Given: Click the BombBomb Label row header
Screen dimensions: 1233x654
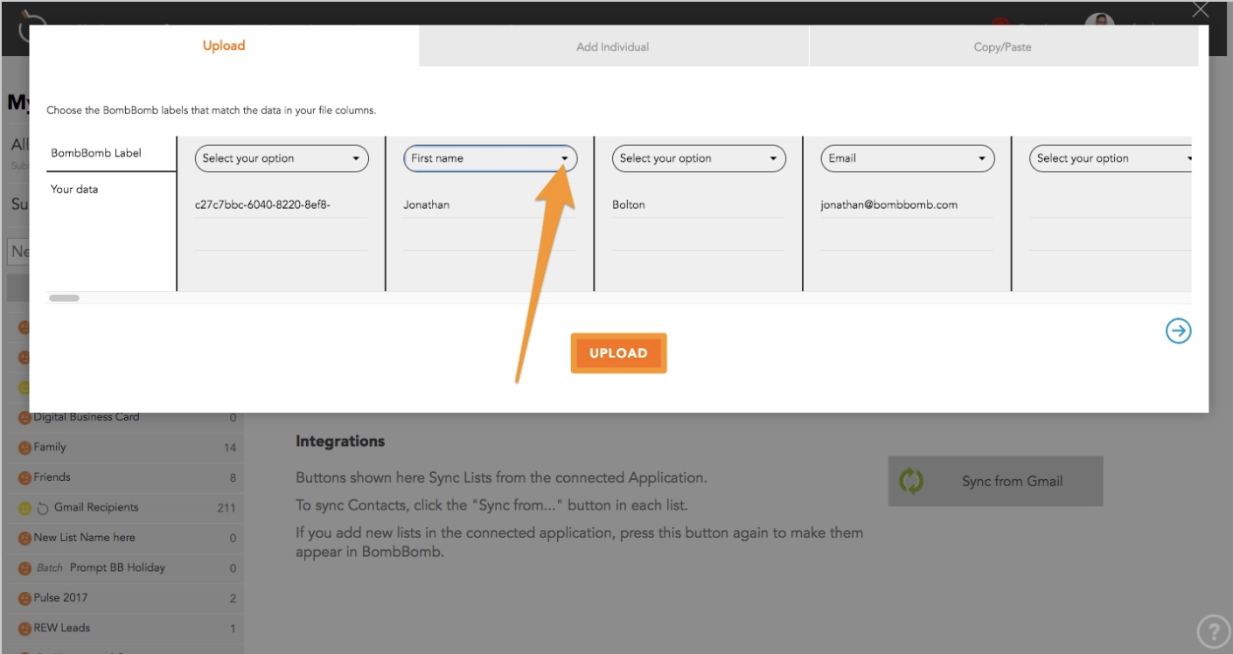Looking at the screenshot, I should click(96, 153).
